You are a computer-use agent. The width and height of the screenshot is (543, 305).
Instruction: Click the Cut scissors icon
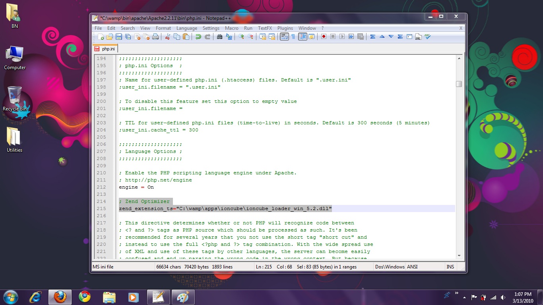tap(168, 37)
